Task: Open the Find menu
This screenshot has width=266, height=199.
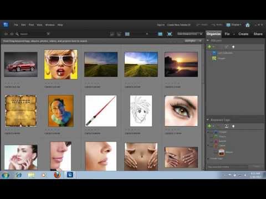Action: pos(31,25)
